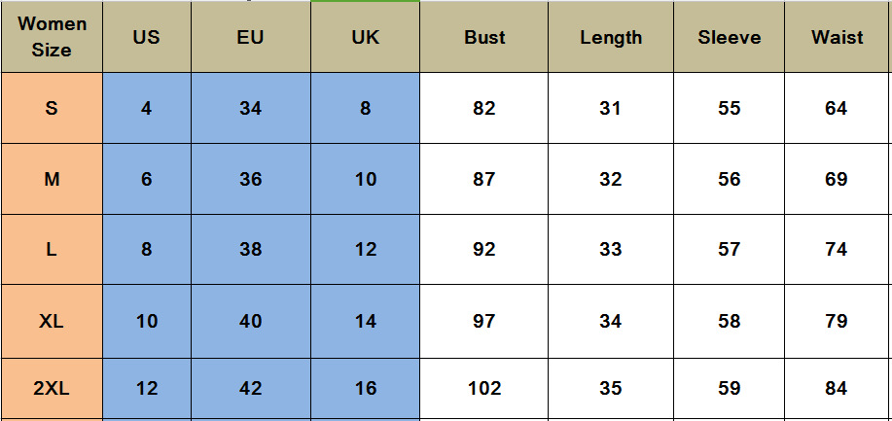
Task: Click the L size row label
Action: tap(52, 250)
